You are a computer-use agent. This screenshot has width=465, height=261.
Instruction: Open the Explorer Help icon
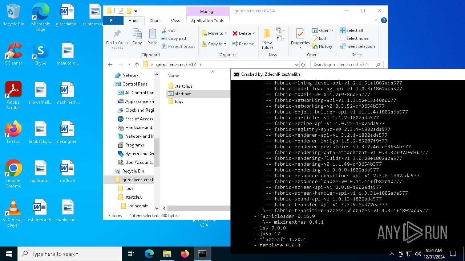tap(384, 21)
